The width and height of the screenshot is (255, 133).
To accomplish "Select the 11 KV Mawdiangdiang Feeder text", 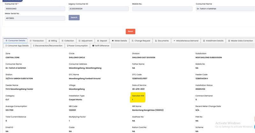I will tap(19, 89).
